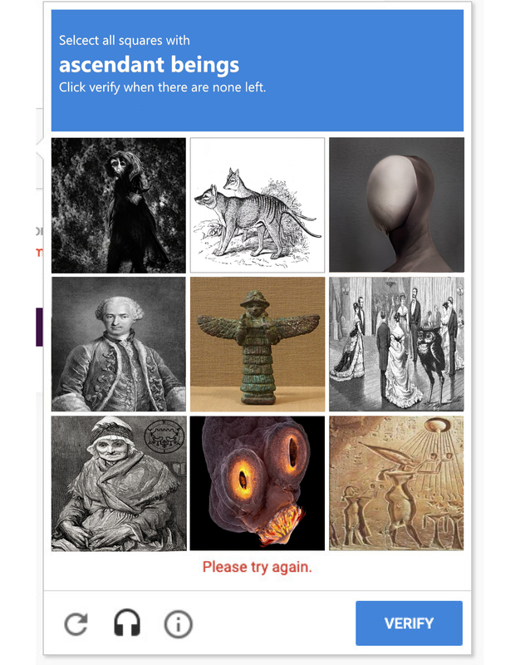Select the striped thylacine drawing tile
520x665 pixels.
click(258, 205)
